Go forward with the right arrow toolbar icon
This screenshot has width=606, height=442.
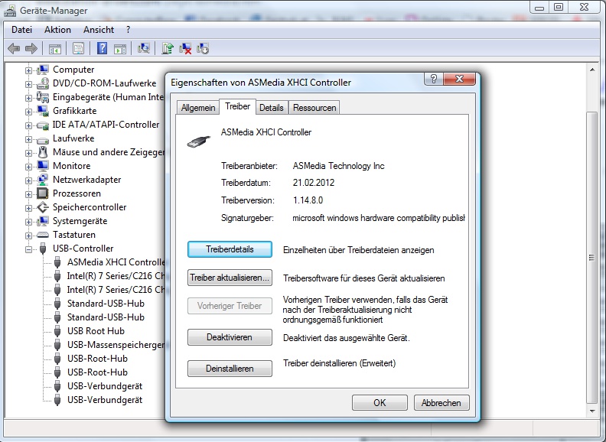(31, 49)
